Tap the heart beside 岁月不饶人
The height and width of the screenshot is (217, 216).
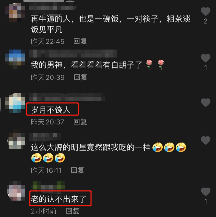coord(206,103)
